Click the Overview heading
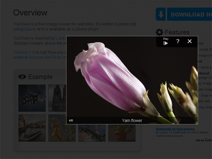 pyautogui.click(x=30, y=13)
